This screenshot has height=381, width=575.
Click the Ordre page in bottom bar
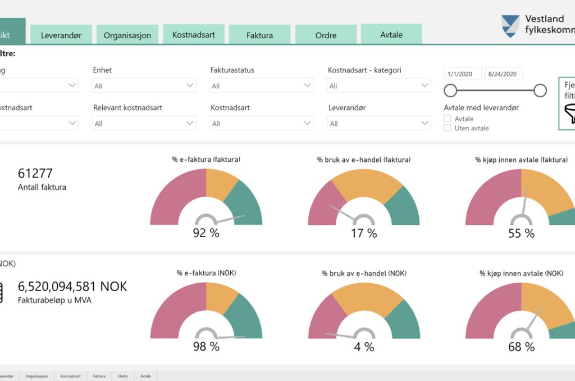123,376
